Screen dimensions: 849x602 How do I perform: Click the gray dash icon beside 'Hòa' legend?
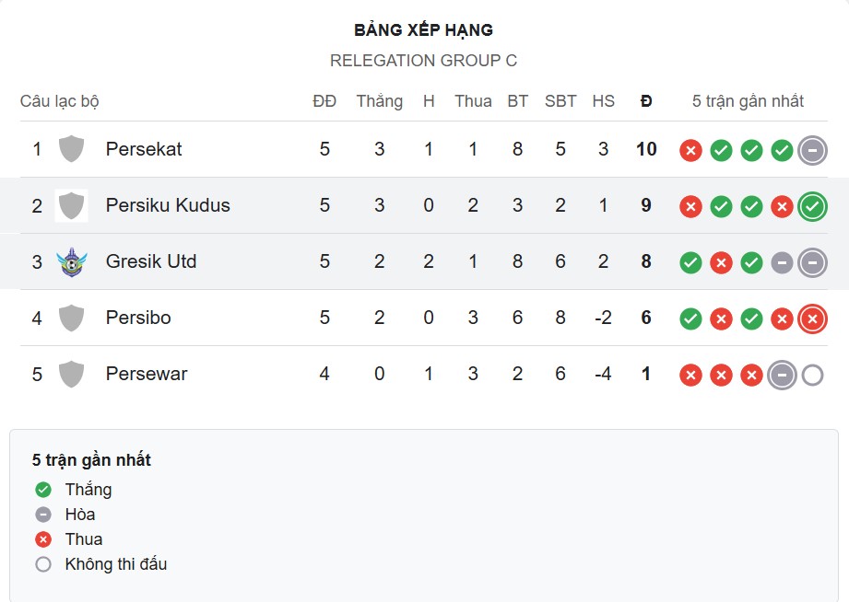click(41, 515)
